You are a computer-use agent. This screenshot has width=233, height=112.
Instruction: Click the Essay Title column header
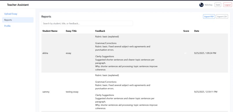pyautogui.click(x=71, y=31)
